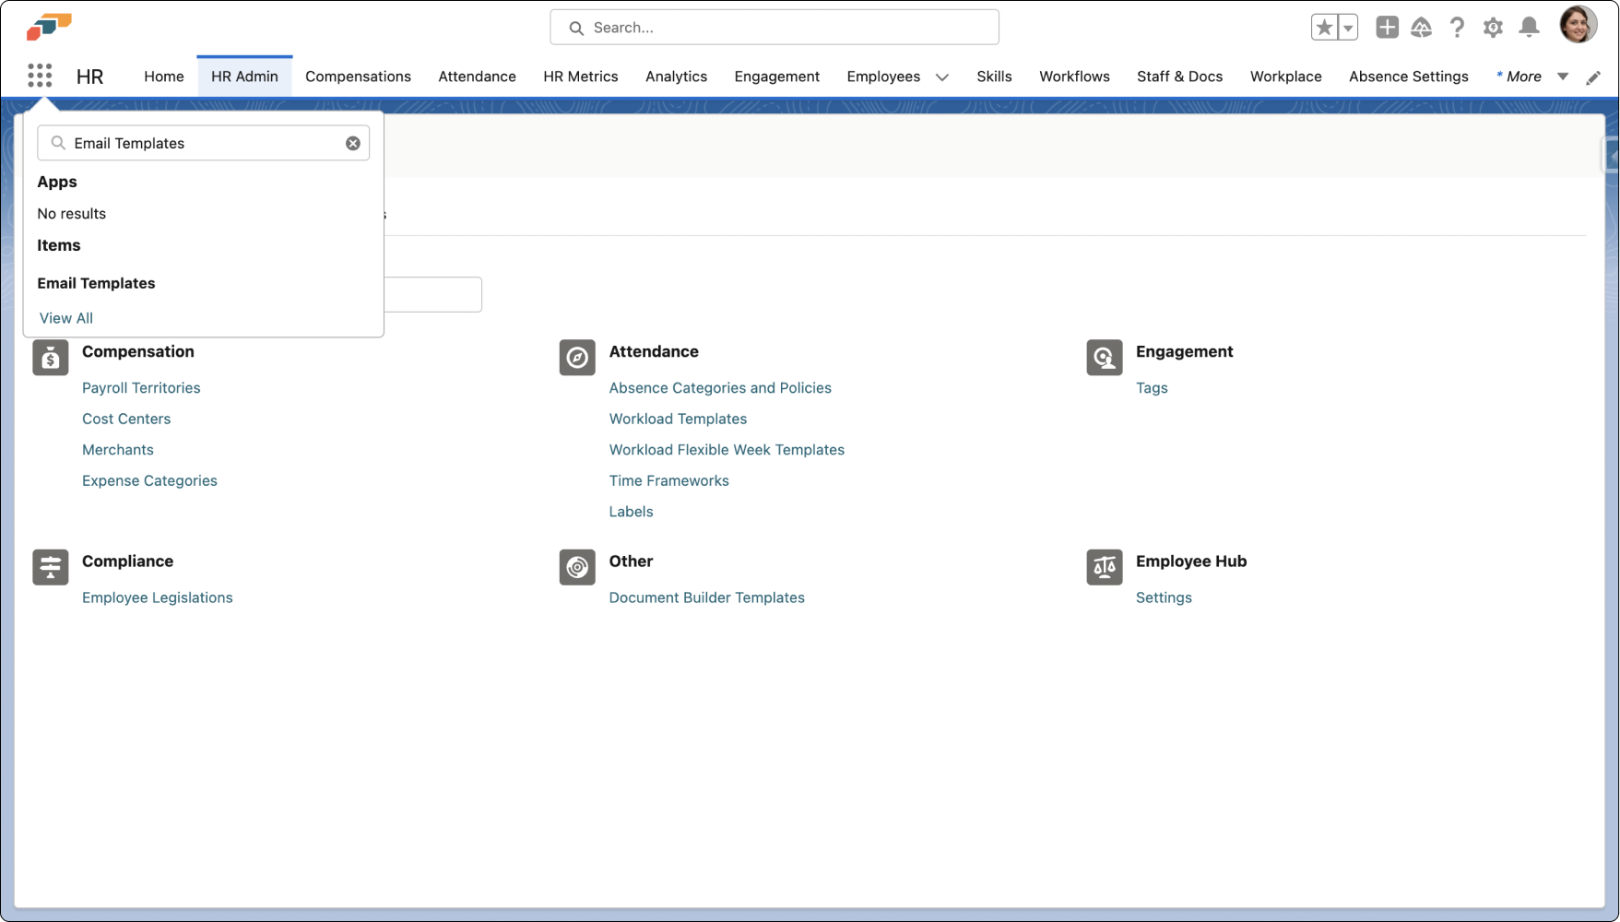Image resolution: width=1620 pixels, height=922 pixels.
Task: Select Email Templates from search results
Action: (x=96, y=283)
